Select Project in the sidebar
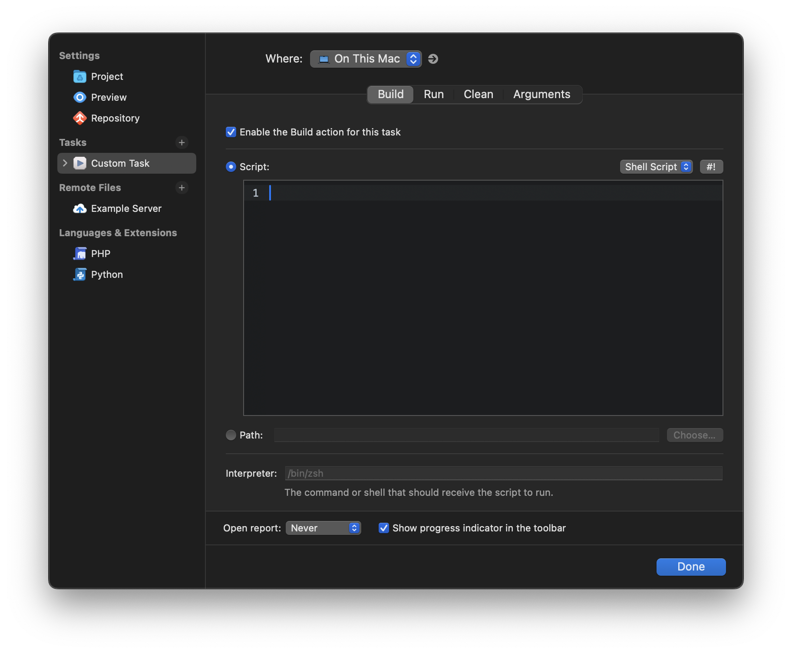The width and height of the screenshot is (792, 653). pos(127,76)
